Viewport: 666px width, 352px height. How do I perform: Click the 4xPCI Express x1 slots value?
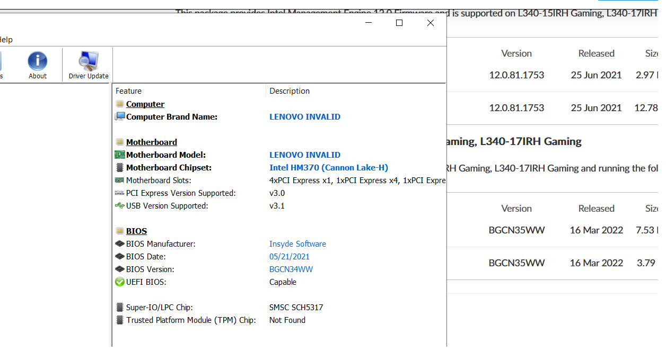tap(357, 180)
